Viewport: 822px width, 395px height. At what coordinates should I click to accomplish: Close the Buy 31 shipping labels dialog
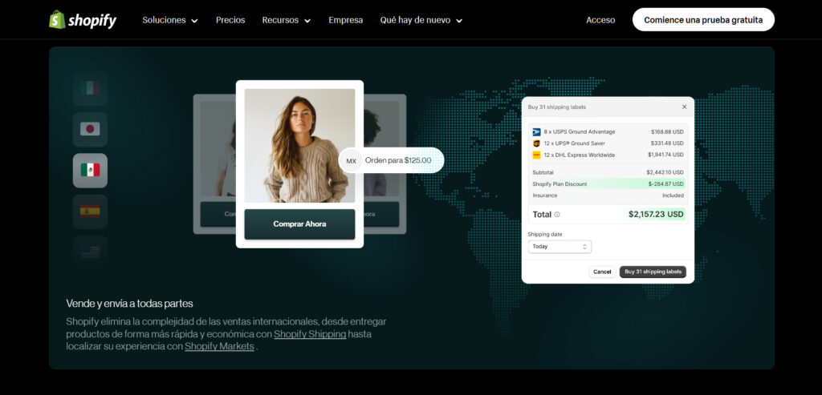684,107
